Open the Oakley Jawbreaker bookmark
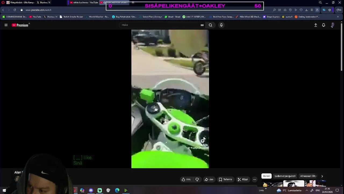Screen dimensions: 344x194 [307, 17]
